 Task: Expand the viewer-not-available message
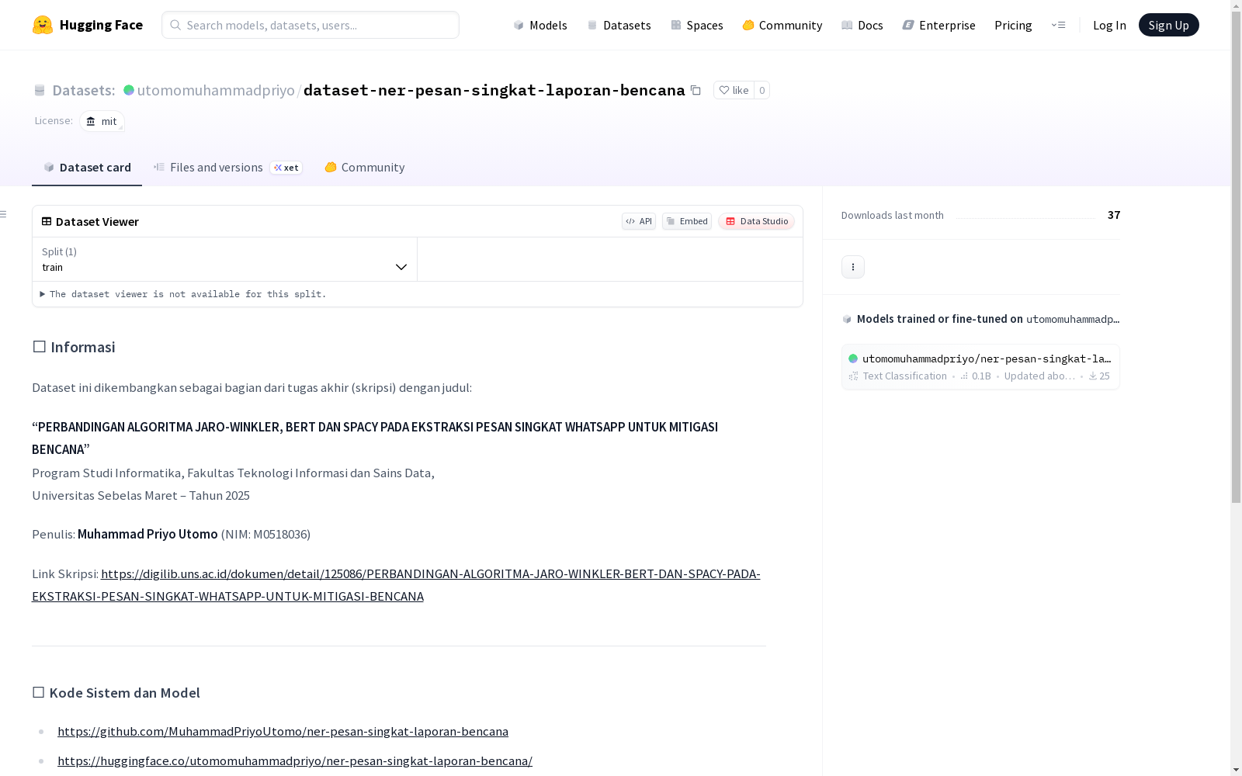coord(183,294)
